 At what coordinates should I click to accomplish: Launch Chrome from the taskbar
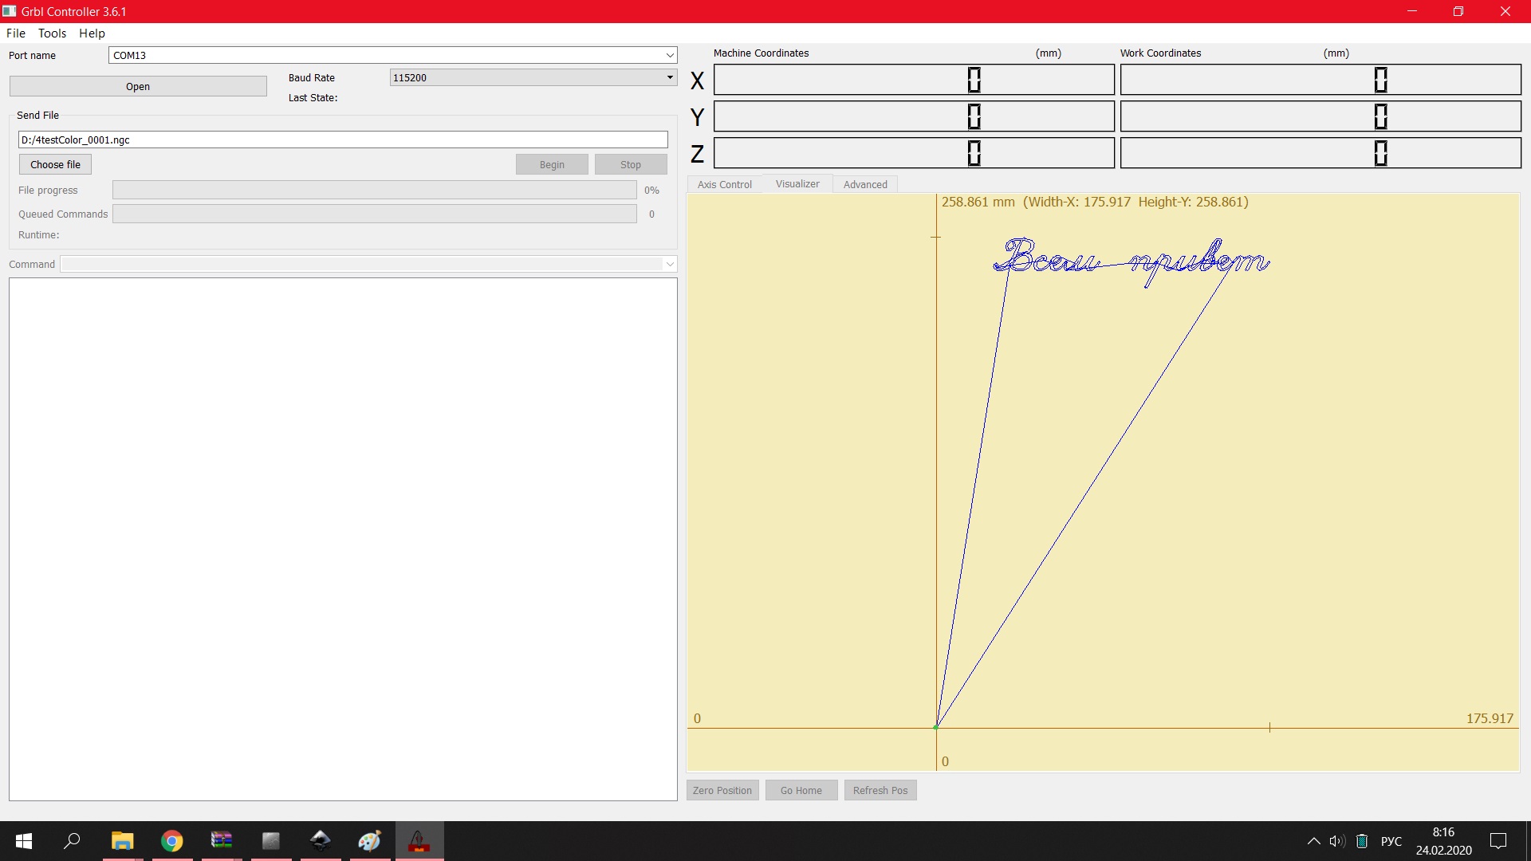[172, 840]
